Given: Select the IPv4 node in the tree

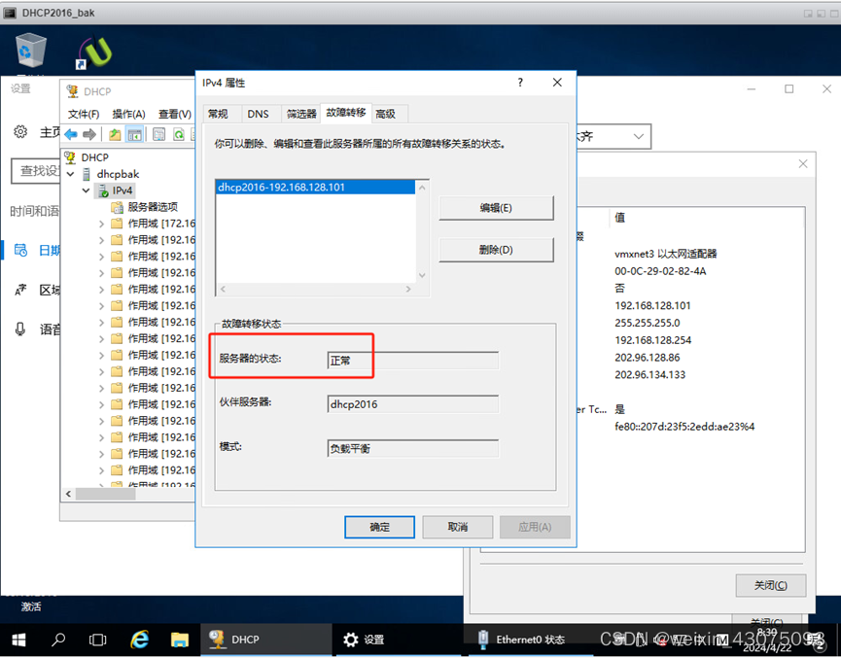Looking at the screenshot, I should point(123,190).
